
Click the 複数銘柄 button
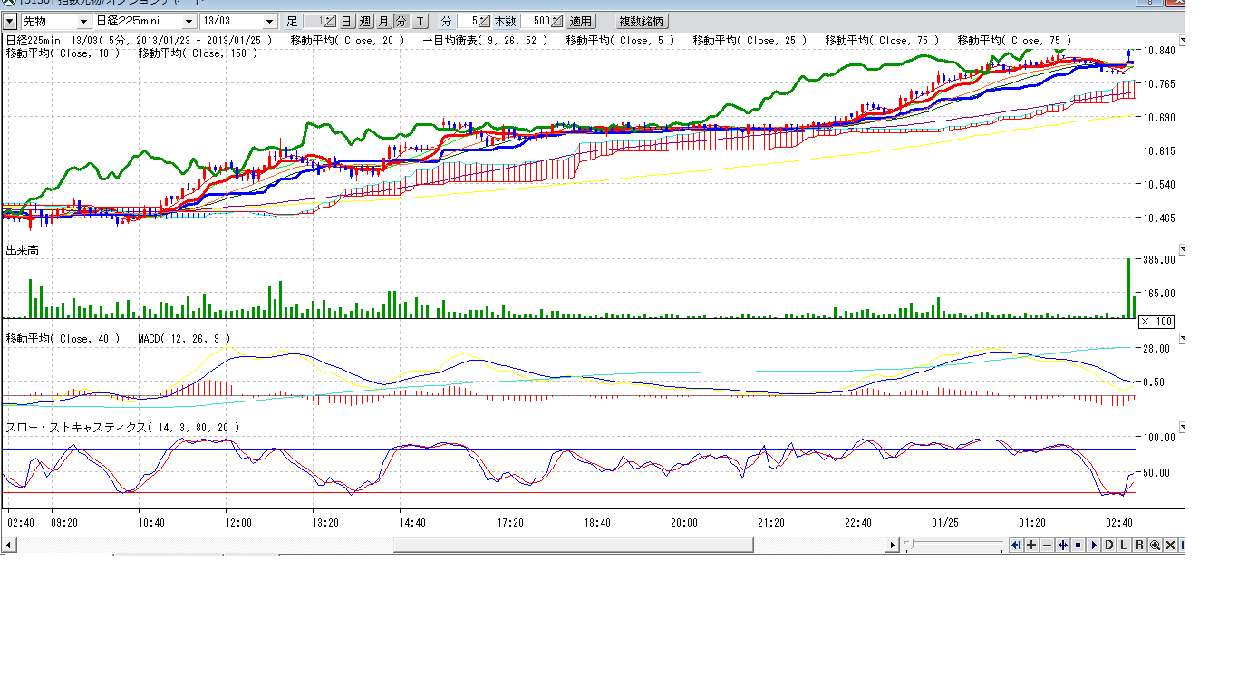[x=640, y=21]
